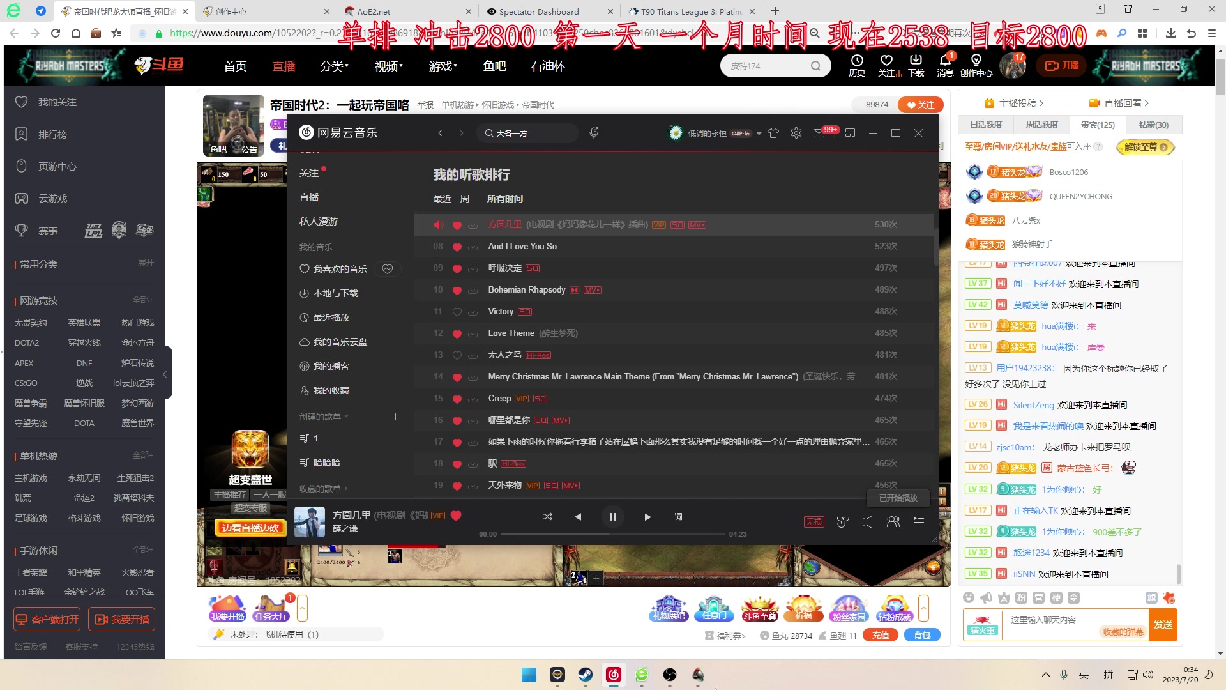Switch to 最近一周 listening ranking tab

451,199
